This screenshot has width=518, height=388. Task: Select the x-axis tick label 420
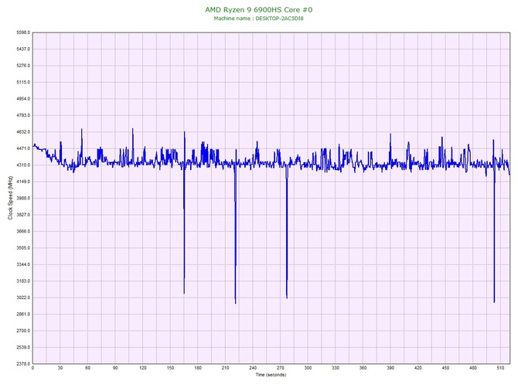418,368
